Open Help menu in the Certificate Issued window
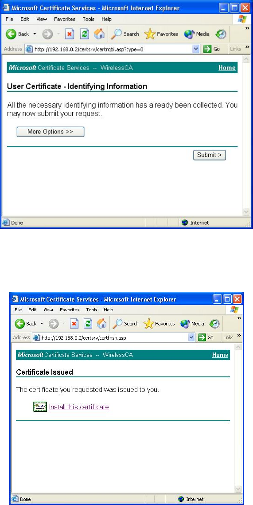This screenshot has height=505, width=253. click(108, 310)
